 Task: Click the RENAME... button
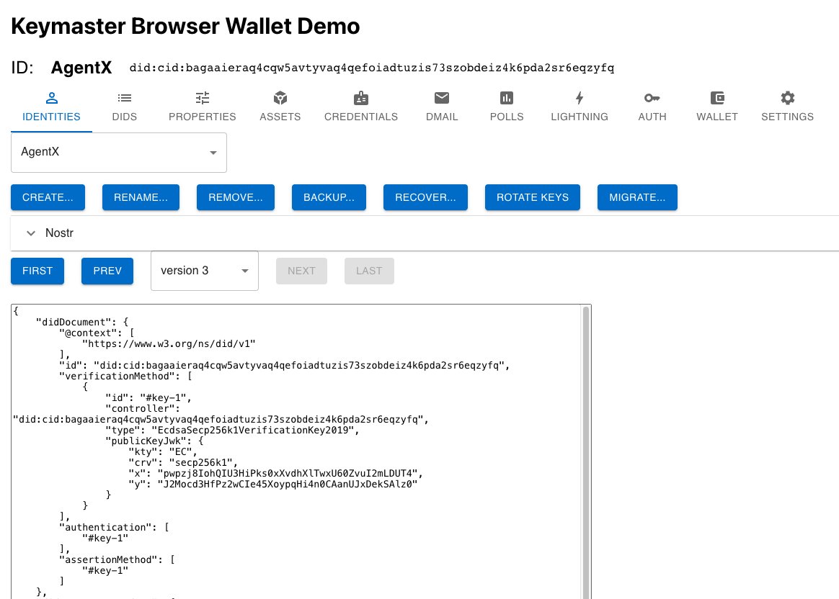pyautogui.click(x=141, y=197)
